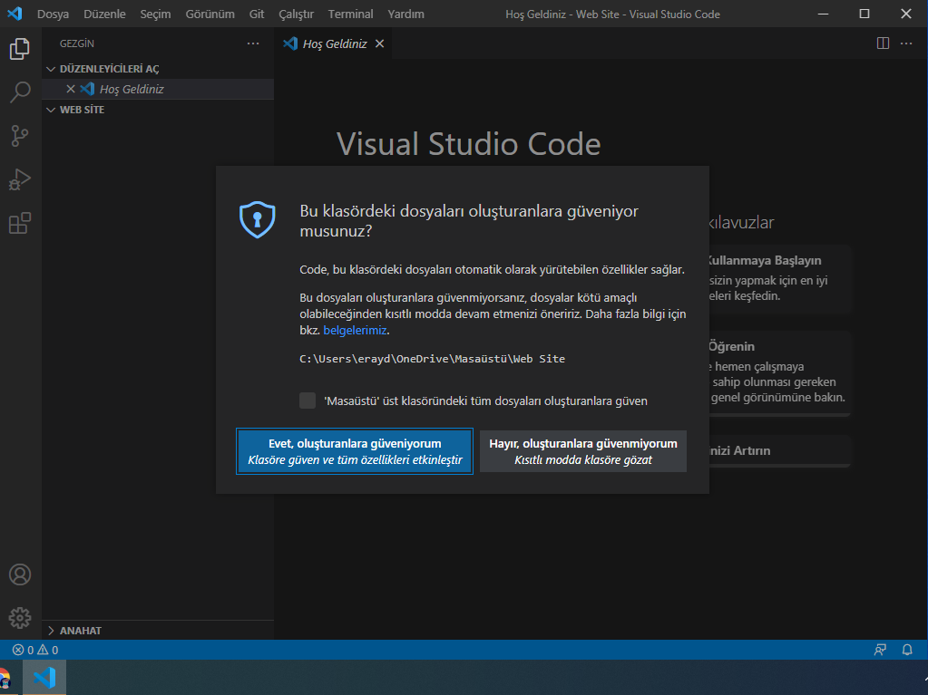The image size is (928, 695).
Task: Click 'Hayır, oluşturanlara güvenmiyorum' button
Action: click(583, 451)
